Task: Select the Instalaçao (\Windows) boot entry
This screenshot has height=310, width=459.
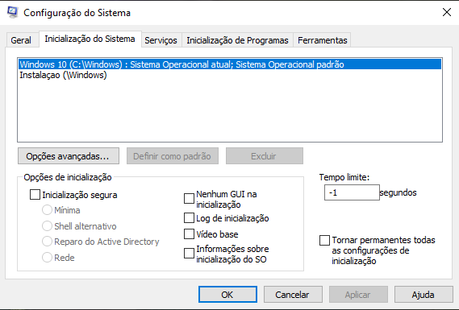Action: (230, 75)
